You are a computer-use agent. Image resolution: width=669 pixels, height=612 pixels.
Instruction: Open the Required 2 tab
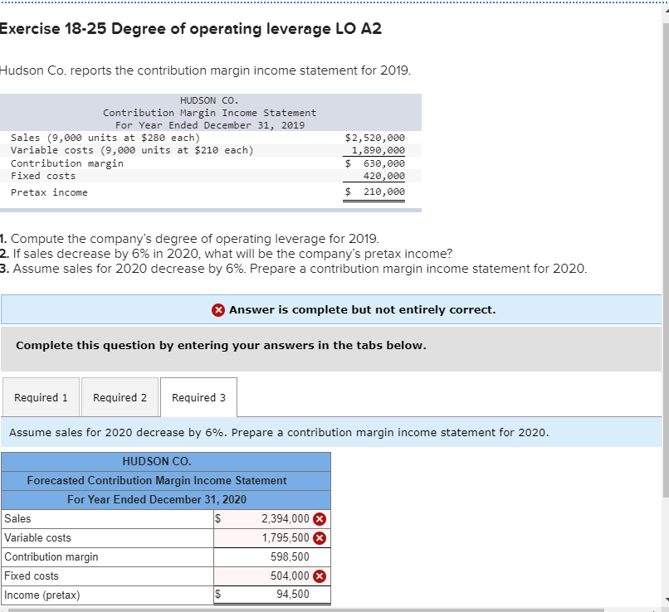120,396
